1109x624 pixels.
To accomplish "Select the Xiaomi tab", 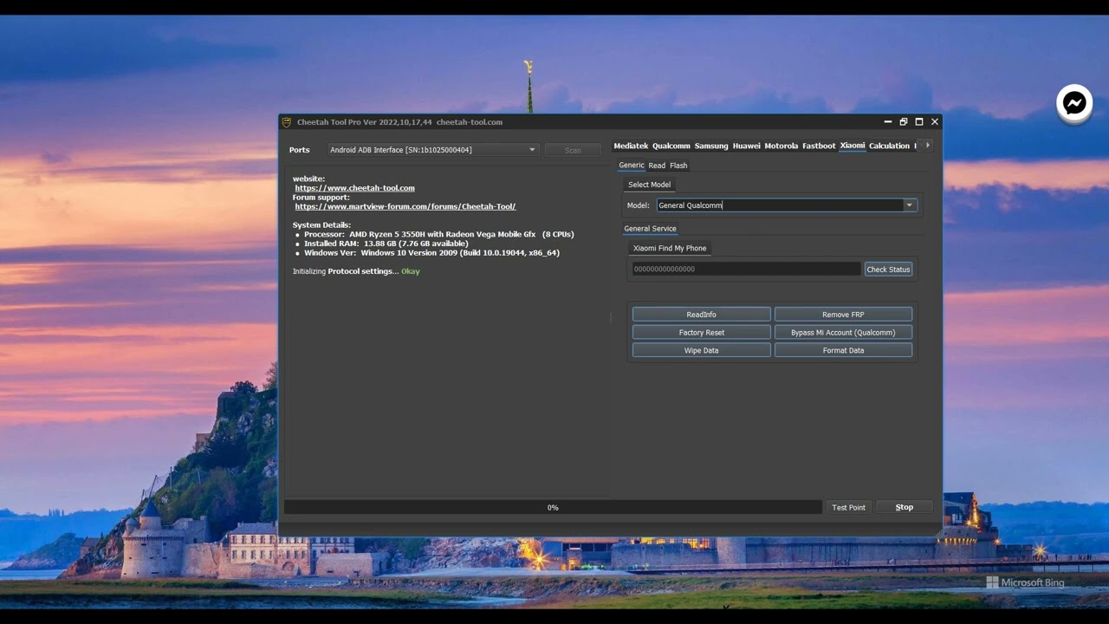I will click(853, 146).
